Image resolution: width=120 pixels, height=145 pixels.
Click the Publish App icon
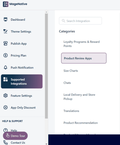click(5, 43)
